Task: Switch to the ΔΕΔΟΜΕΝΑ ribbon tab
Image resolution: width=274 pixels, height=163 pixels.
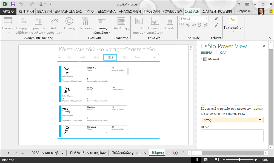Action: coord(107,11)
